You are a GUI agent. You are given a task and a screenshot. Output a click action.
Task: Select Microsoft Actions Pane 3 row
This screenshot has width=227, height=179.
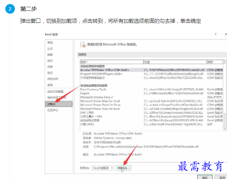tap(152, 97)
